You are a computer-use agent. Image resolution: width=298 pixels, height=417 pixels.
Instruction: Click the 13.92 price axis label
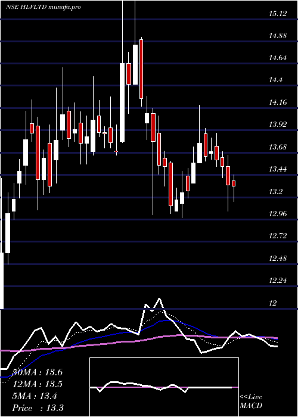pyautogui.click(x=278, y=125)
